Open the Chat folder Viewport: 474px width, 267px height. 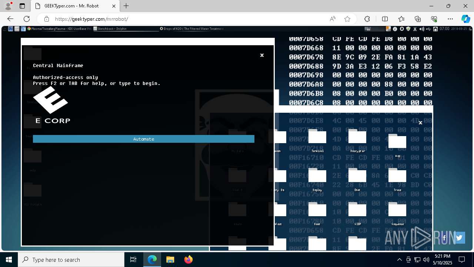(357, 179)
